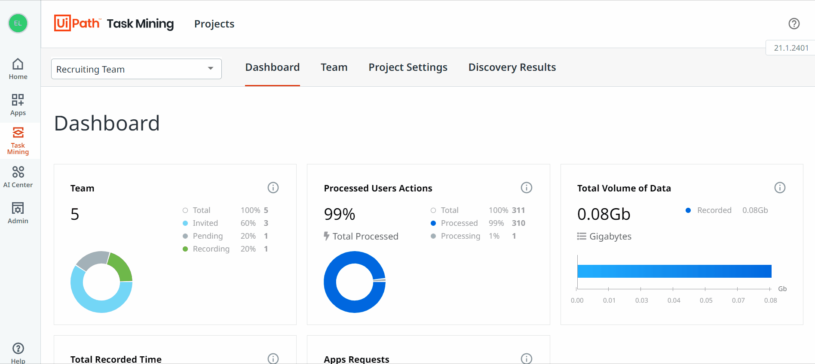Open AI Center from the sidebar
This screenshot has height=364, width=815.
[x=18, y=177]
